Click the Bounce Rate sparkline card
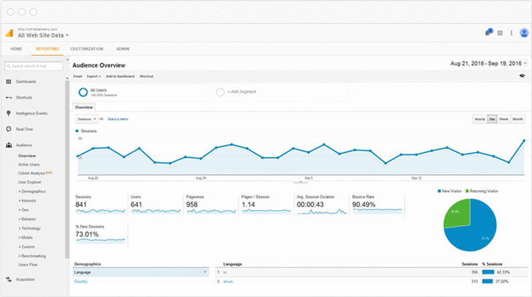This screenshot has height=297, width=532. coord(377,206)
